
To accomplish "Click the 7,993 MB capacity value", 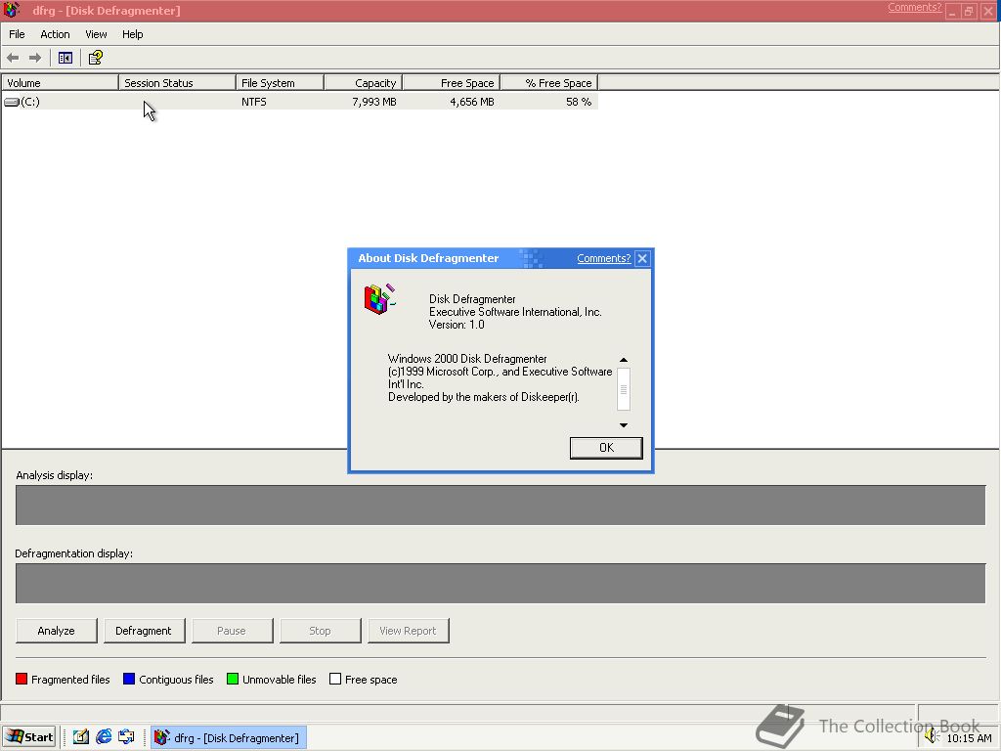I will coord(374,102).
